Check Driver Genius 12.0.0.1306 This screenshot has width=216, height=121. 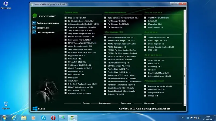(x=145, y=37)
